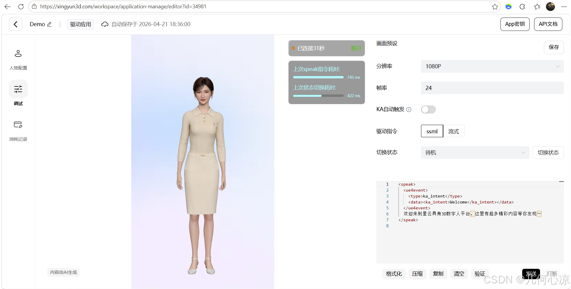Click the browser address bar URL

123,7
